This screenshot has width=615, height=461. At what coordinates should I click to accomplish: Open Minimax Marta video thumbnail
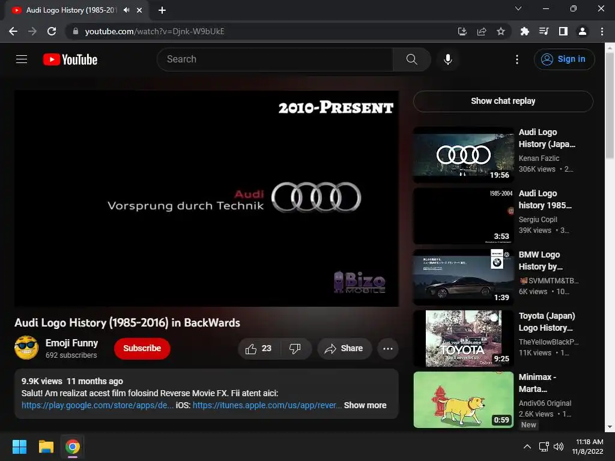coord(464,399)
